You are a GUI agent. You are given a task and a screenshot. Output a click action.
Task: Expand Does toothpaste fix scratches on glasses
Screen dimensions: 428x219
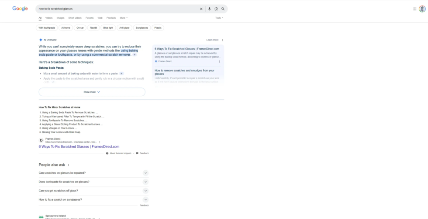click(93, 182)
